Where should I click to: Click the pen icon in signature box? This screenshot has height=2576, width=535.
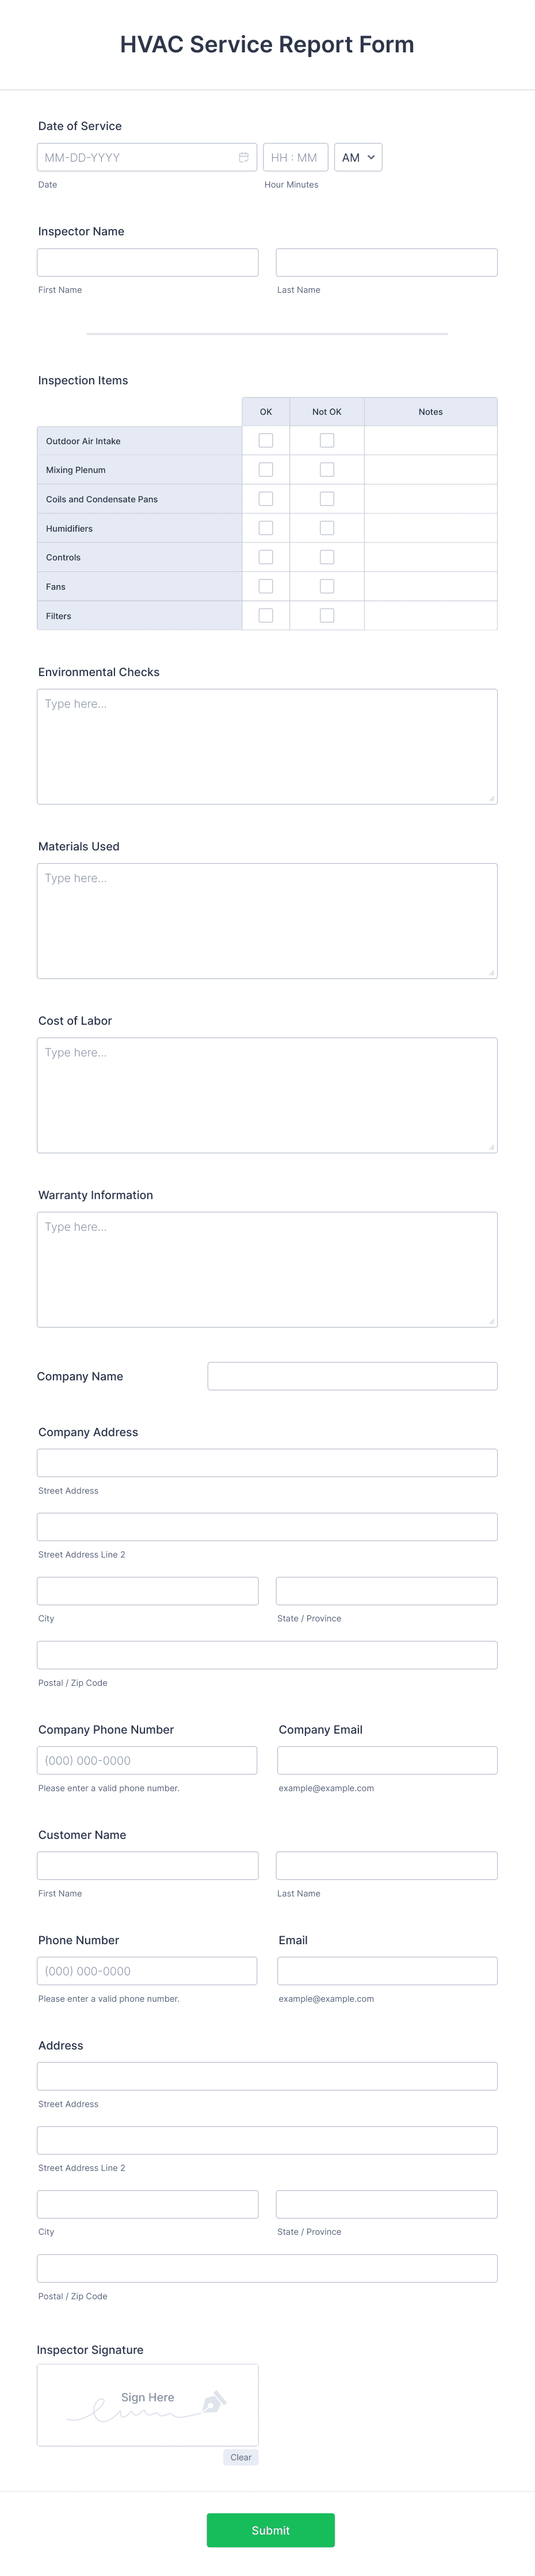214,2402
